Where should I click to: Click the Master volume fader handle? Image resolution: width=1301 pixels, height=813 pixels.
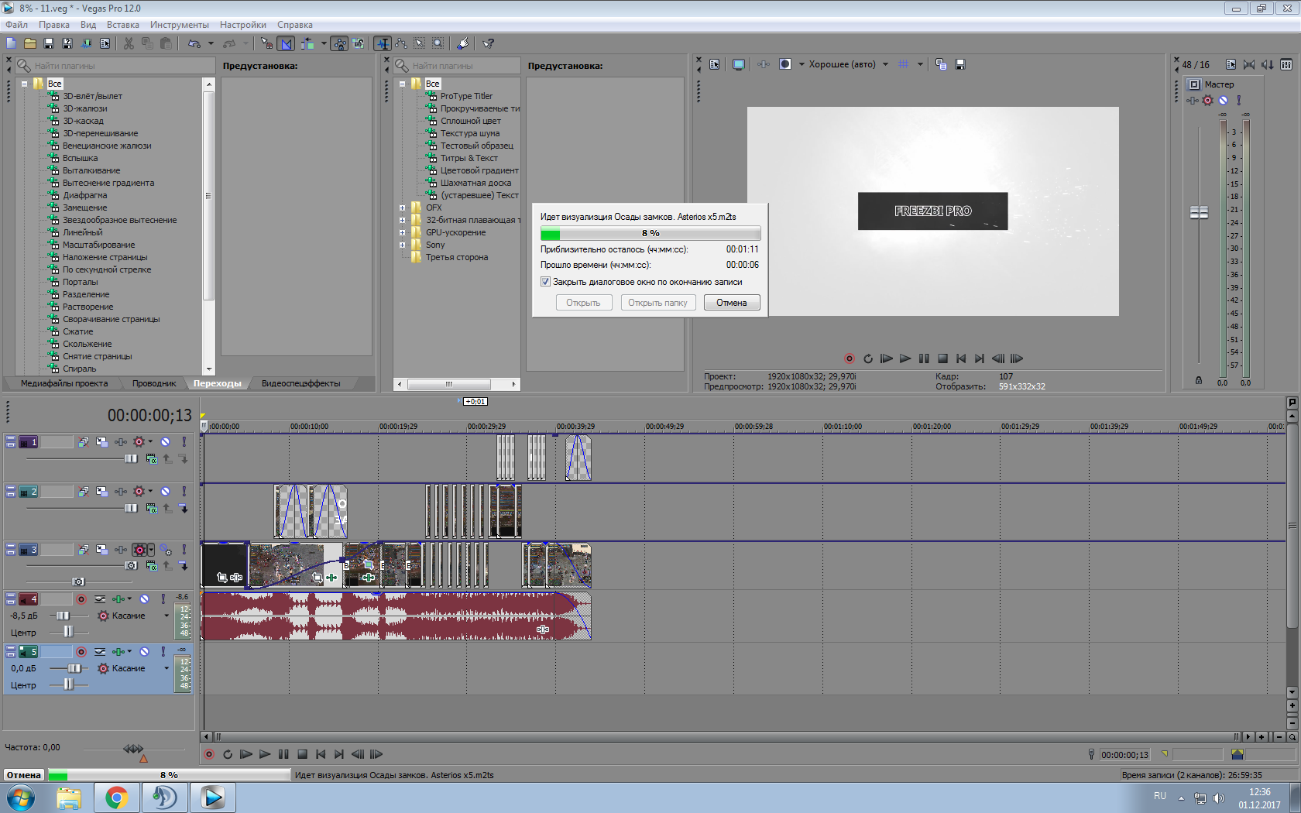pos(1199,212)
